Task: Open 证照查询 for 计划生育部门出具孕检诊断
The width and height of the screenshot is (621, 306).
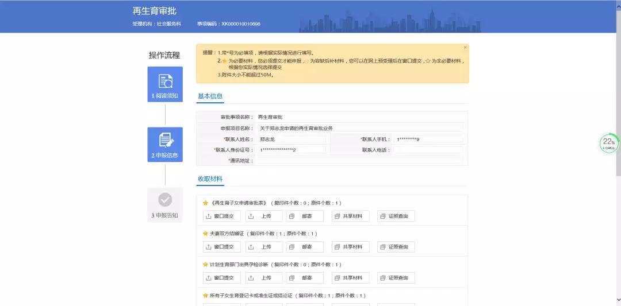Action: (x=396, y=278)
